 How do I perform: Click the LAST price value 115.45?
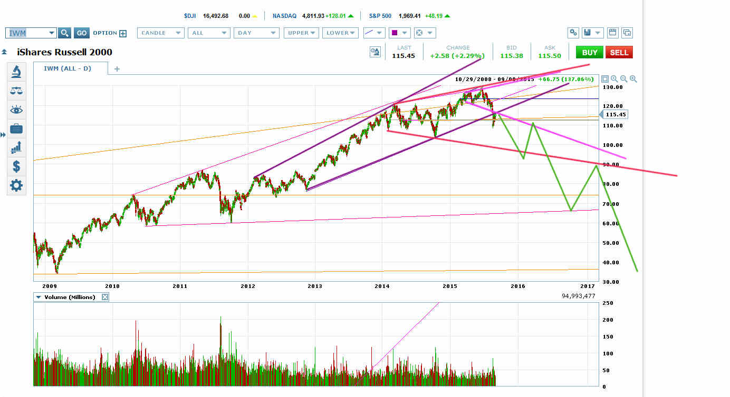[x=404, y=56]
